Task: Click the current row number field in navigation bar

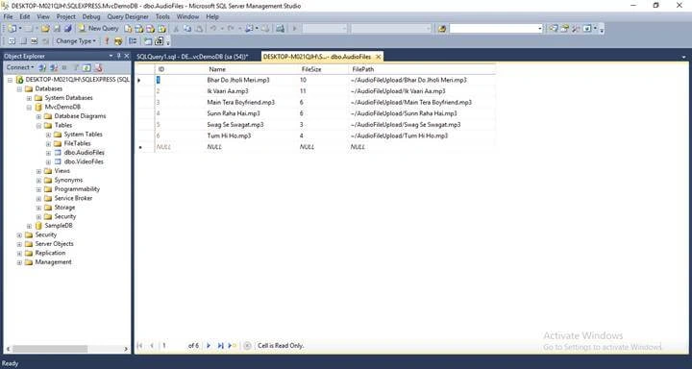Action: click(173, 346)
